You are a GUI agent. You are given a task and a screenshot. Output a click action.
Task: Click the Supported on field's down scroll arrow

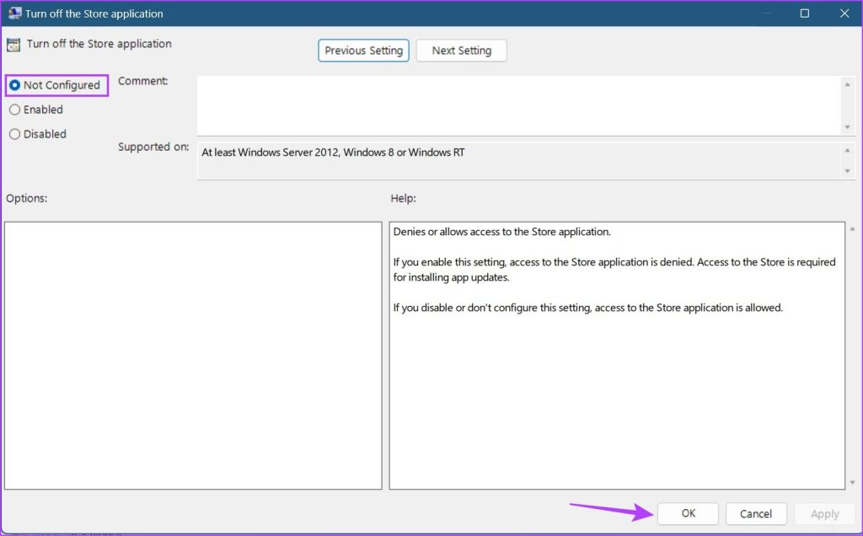coord(848,171)
